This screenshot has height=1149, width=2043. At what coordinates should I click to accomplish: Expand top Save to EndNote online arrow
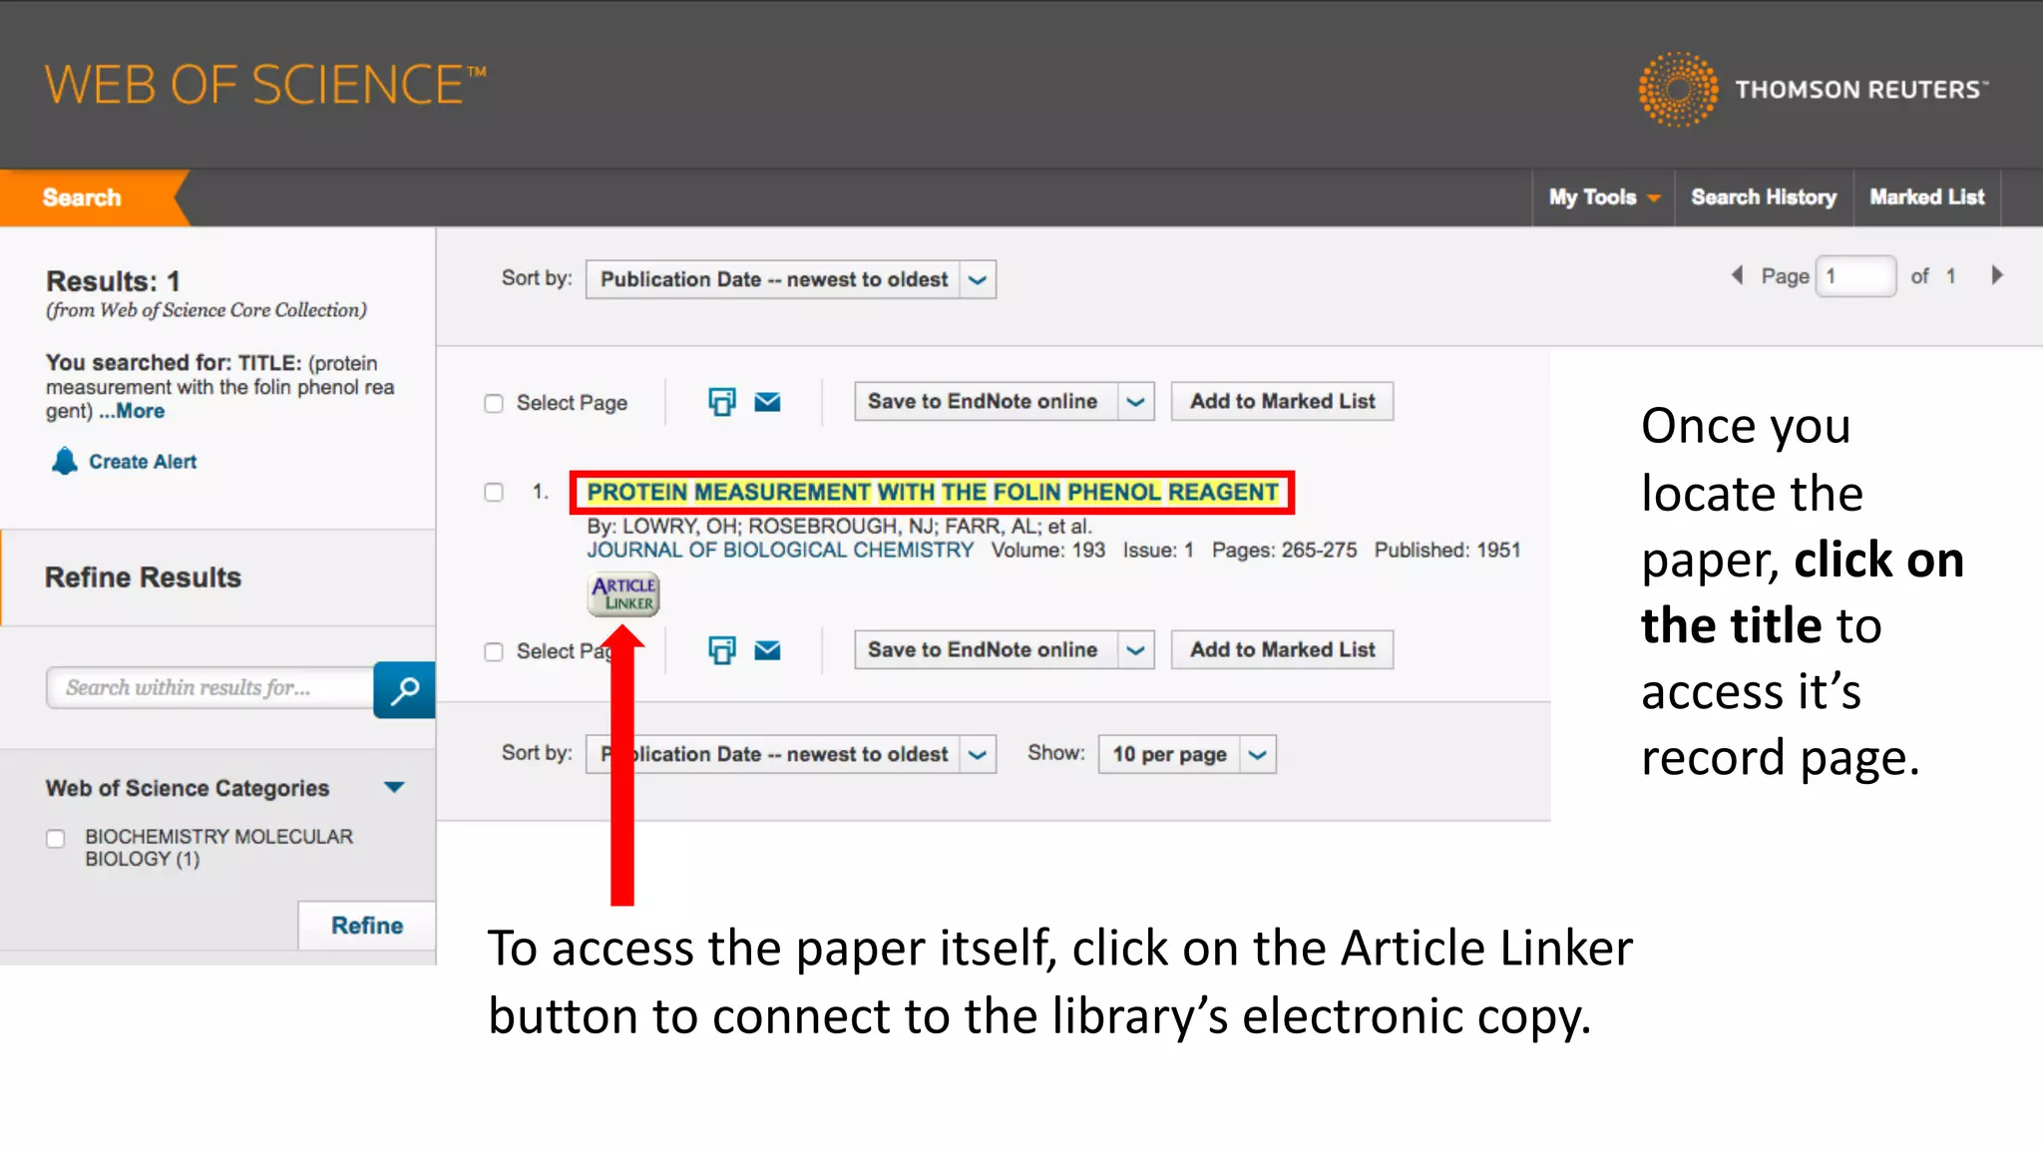point(1135,401)
